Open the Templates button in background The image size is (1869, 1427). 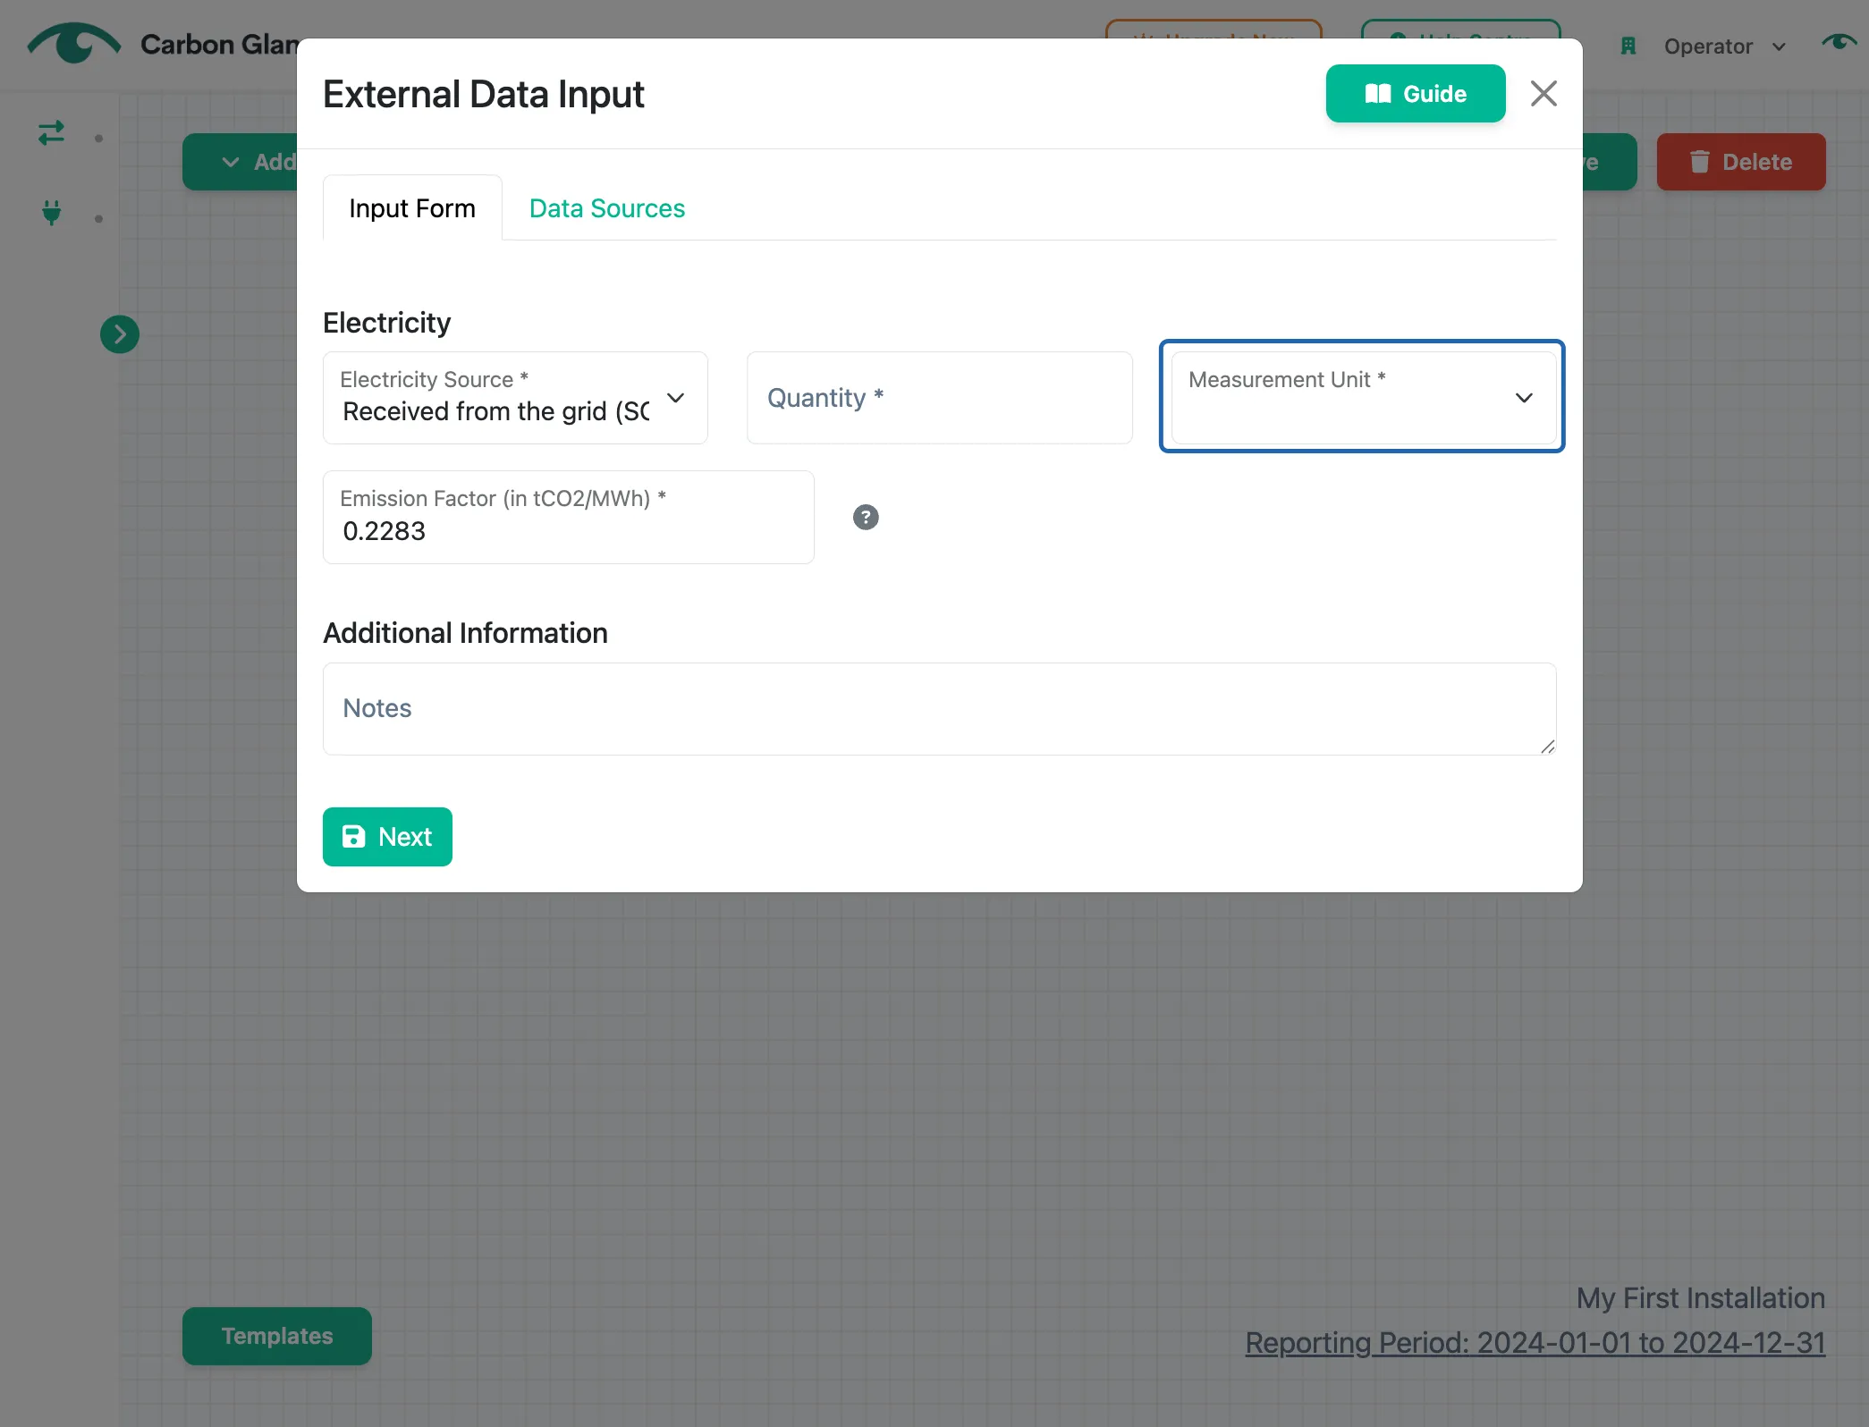click(x=277, y=1336)
